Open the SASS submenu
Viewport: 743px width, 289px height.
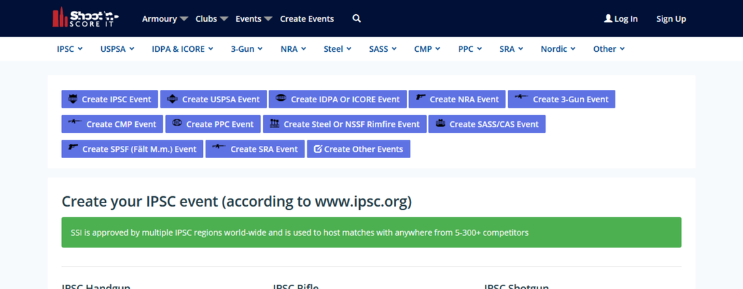click(383, 48)
